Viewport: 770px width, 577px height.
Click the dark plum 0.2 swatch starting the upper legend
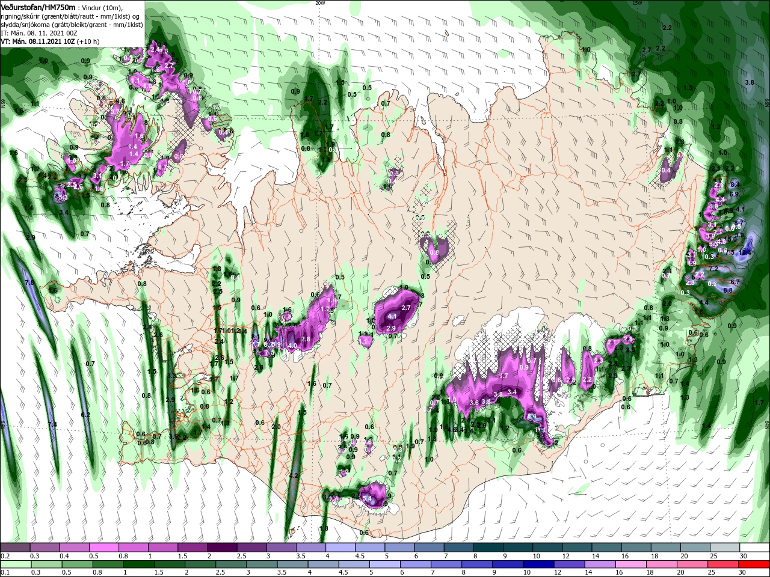(x=14, y=548)
